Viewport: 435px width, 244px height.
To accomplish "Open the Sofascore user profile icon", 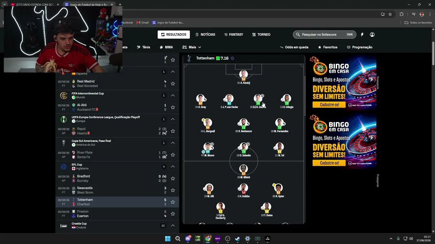I will tap(372, 35).
